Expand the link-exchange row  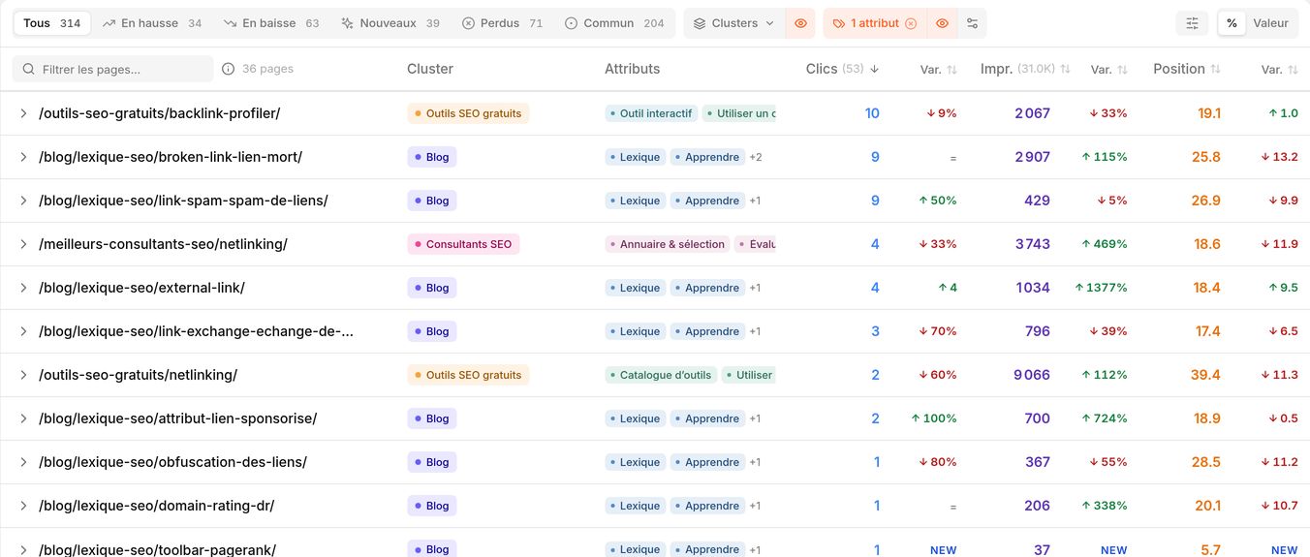tap(23, 331)
